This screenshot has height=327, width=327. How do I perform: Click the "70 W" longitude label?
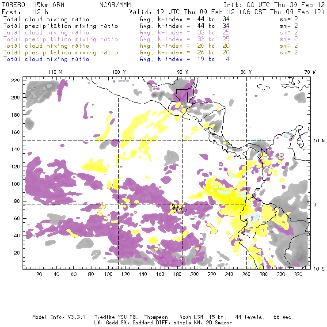pos(310,72)
